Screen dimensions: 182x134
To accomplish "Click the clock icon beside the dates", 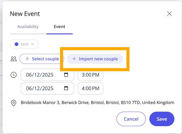I will pos(14,75).
